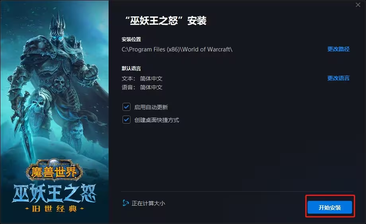366x224 pixels.
Task: Click the 魔兽世界 World of Warcraft logo emblem
Action: [54, 170]
